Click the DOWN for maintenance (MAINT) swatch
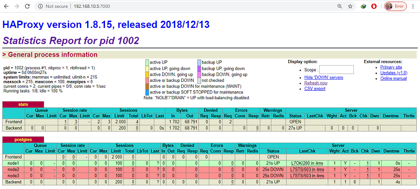 (147, 86)
